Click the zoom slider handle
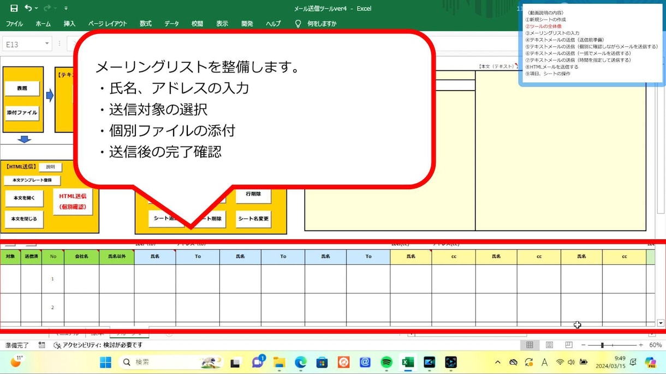 603,345
